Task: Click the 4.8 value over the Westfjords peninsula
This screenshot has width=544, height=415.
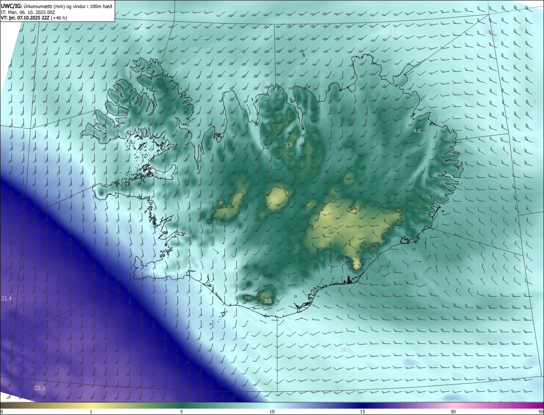Action: click(130, 104)
